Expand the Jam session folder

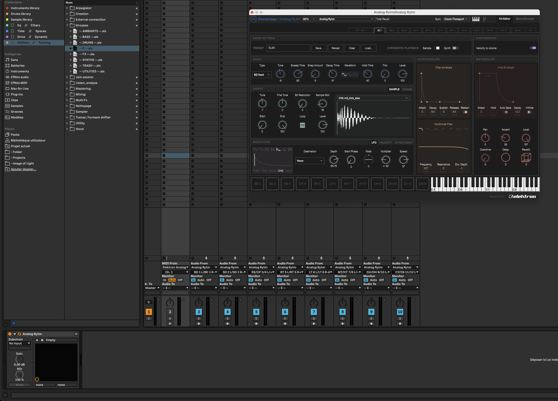[x=67, y=77]
